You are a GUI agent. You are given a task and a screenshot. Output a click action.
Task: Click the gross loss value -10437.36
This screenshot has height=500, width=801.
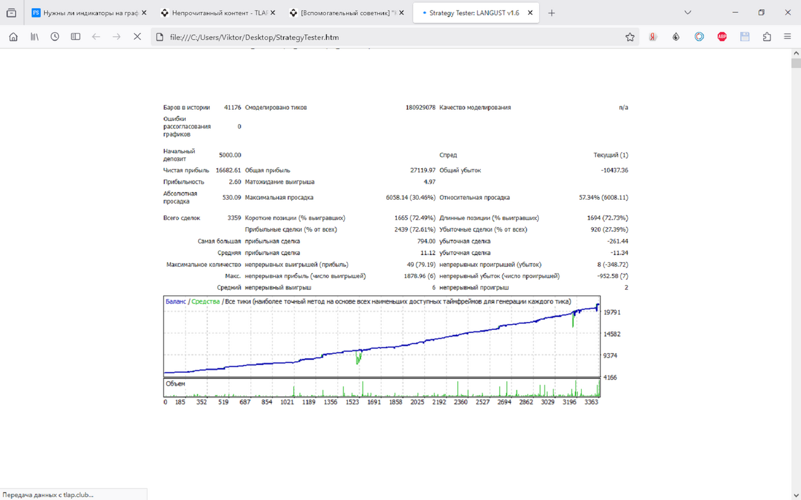[614, 170]
